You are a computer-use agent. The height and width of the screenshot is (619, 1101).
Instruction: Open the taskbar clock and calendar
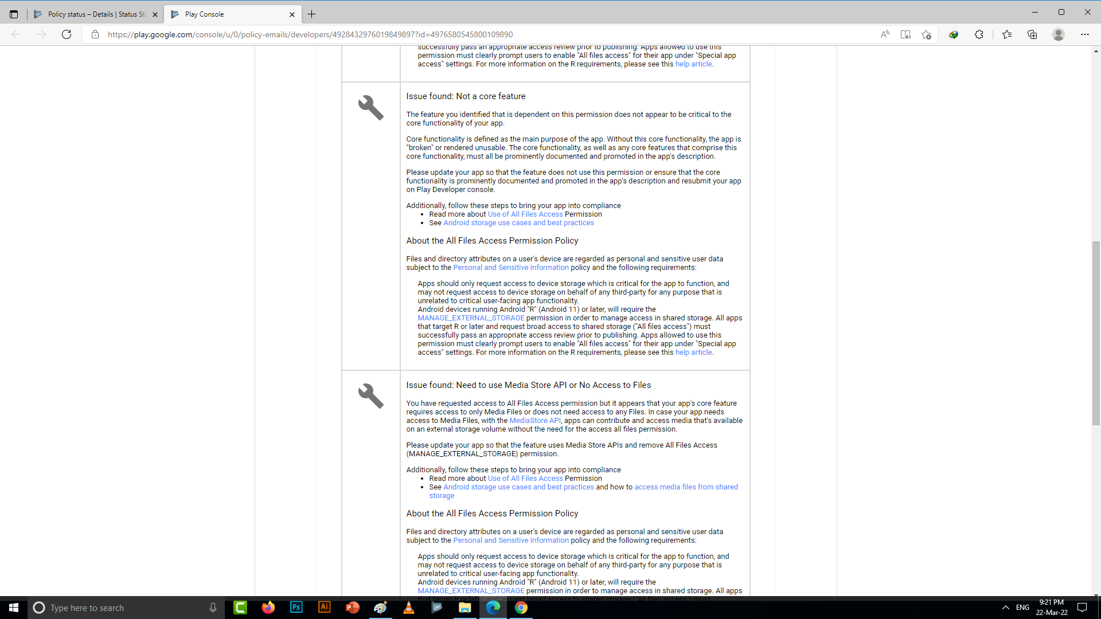(x=1052, y=608)
